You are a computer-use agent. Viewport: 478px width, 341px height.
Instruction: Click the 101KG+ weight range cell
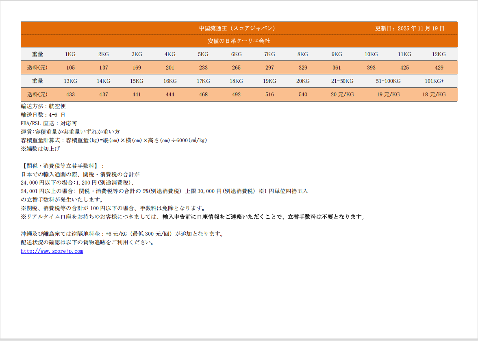coord(434,81)
